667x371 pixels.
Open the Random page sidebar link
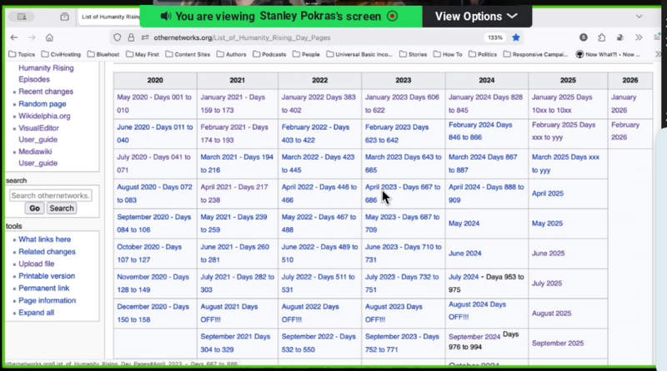coord(43,104)
